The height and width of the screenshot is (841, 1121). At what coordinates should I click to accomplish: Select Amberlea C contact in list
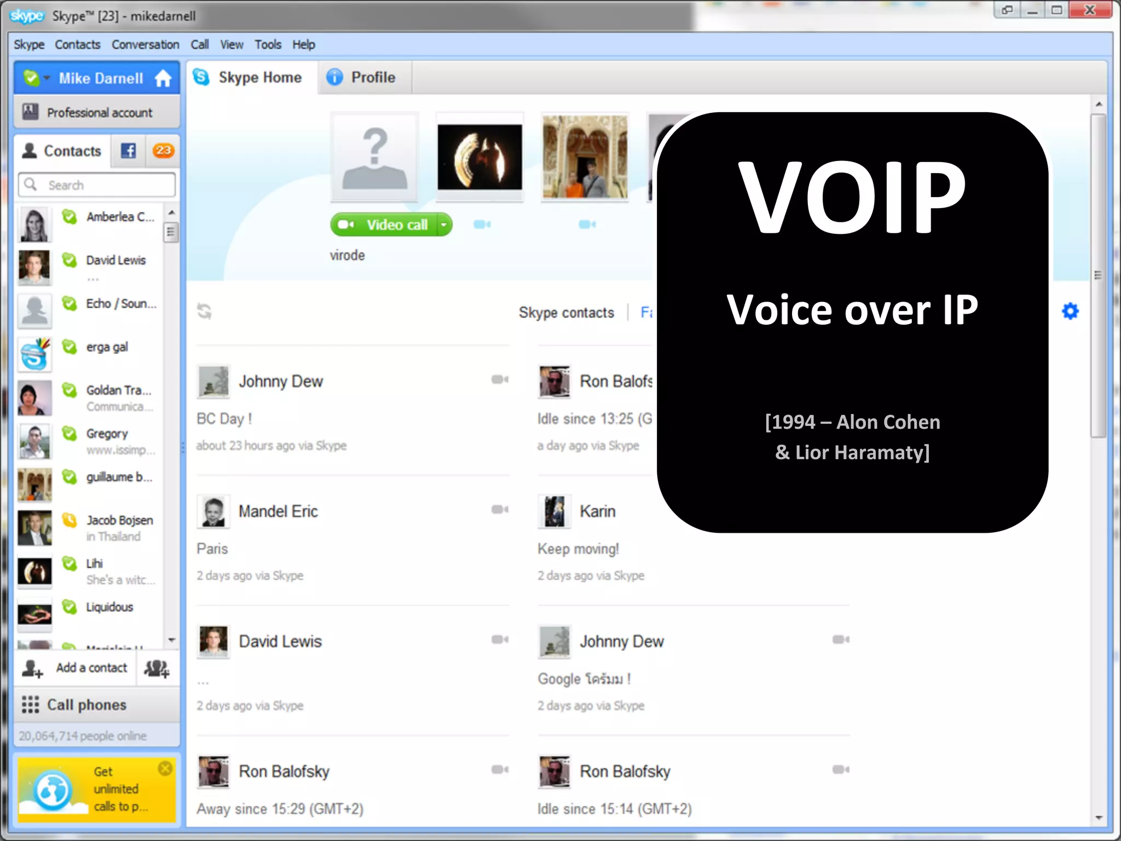pyautogui.click(x=89, y=224)
